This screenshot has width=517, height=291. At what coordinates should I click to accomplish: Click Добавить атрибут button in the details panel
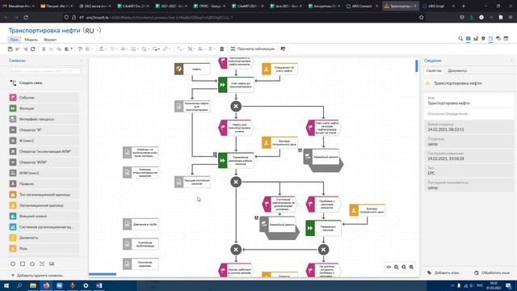click(443, 273)
